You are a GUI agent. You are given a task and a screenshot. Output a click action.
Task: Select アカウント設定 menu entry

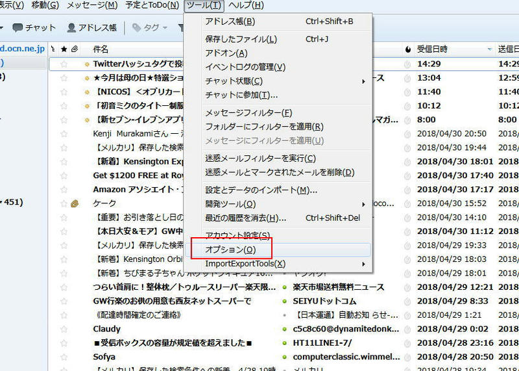(278, 235)
